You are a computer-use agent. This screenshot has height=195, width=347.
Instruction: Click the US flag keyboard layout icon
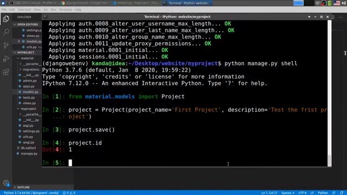tap(337, 3)
